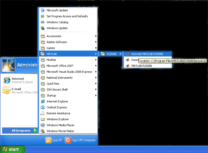Click the Outlook Express icon
The image size is (208, 153).
click(43, 107)
